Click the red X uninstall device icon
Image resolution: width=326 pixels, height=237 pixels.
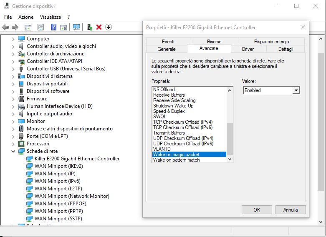tap(99, 27)
